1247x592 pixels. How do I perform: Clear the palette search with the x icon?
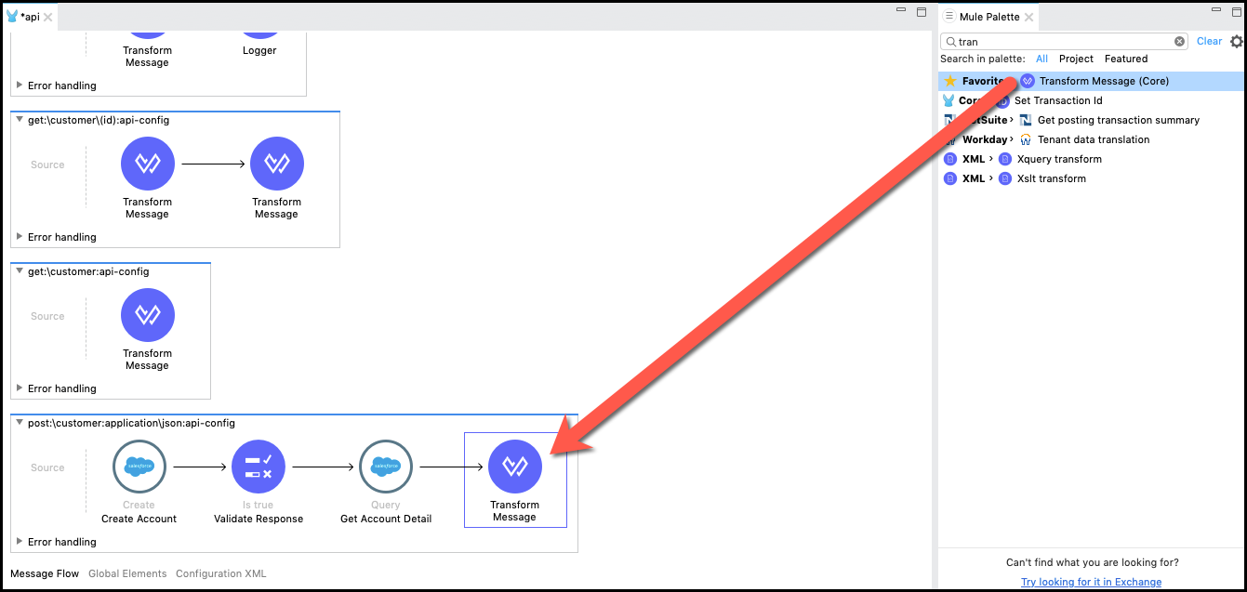(1179, 42)
